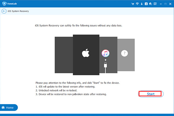Click the 'Please pay attention' instruction line
Screen dimensions: 174x116
click(x=77, y=83)
